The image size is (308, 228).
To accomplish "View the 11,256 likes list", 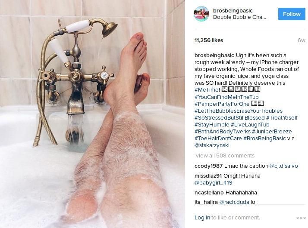I will pyautogui.click(x=209, y=40).
